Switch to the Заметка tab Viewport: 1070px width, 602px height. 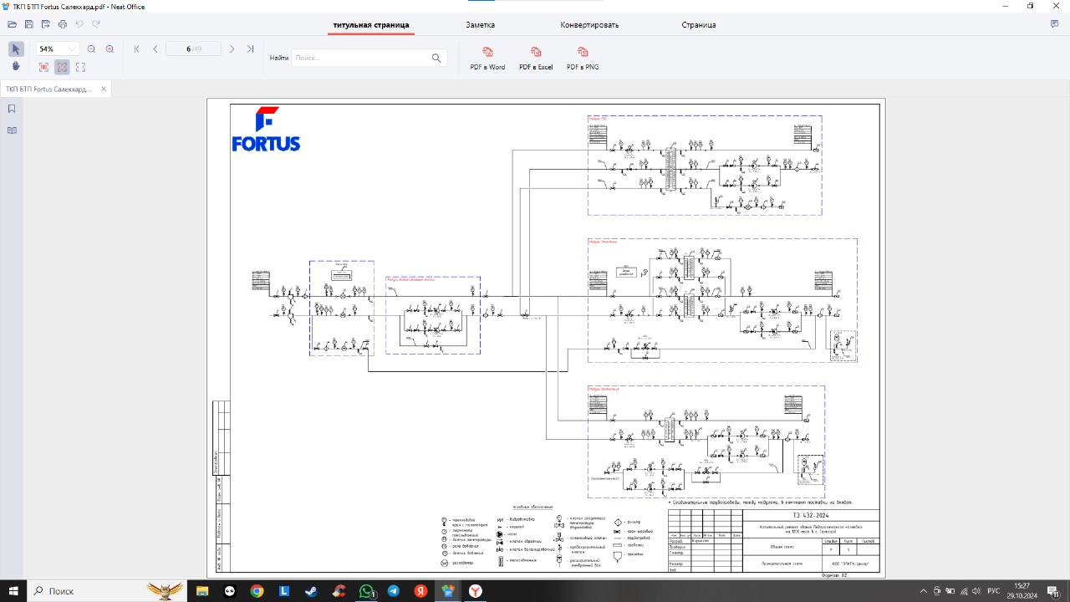[x=480, y=25]
